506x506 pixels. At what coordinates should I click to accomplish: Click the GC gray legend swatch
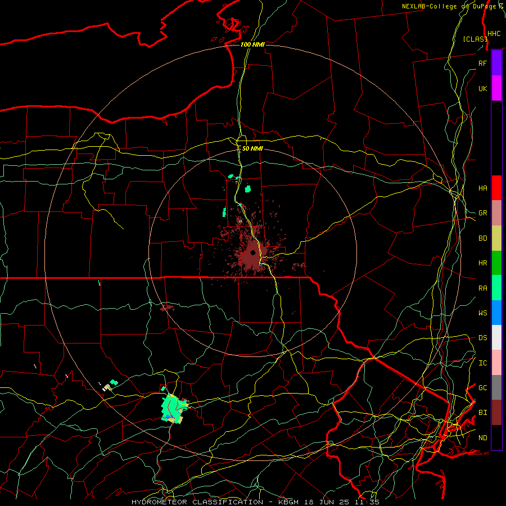click(x=496, y=387)
